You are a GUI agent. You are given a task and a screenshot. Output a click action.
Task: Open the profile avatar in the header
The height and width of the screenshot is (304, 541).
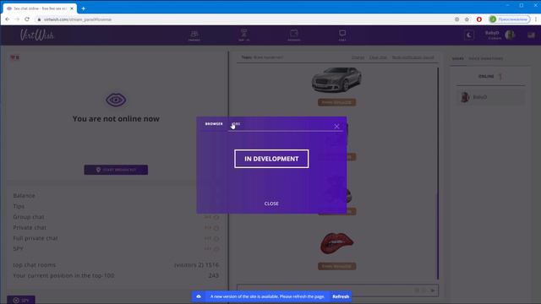(x=510, y=35)
